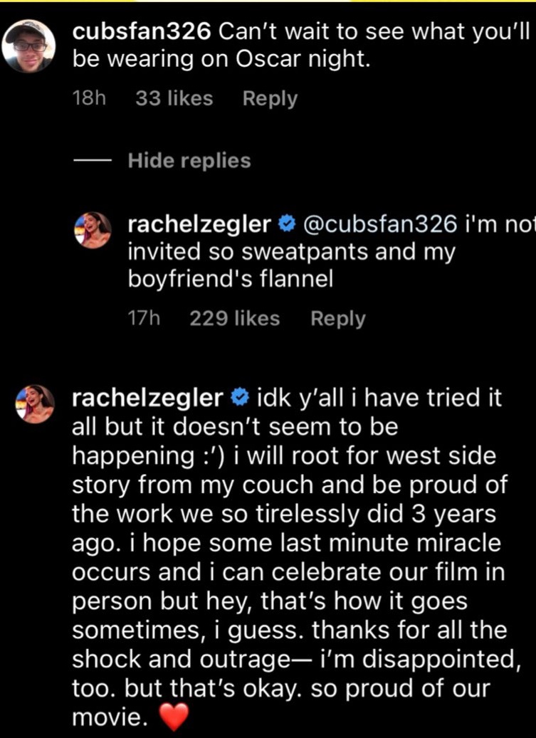The image size is (536, 738).
Task: View the 33 likes list
Action: pyautogui.click(x=174, y=98)
